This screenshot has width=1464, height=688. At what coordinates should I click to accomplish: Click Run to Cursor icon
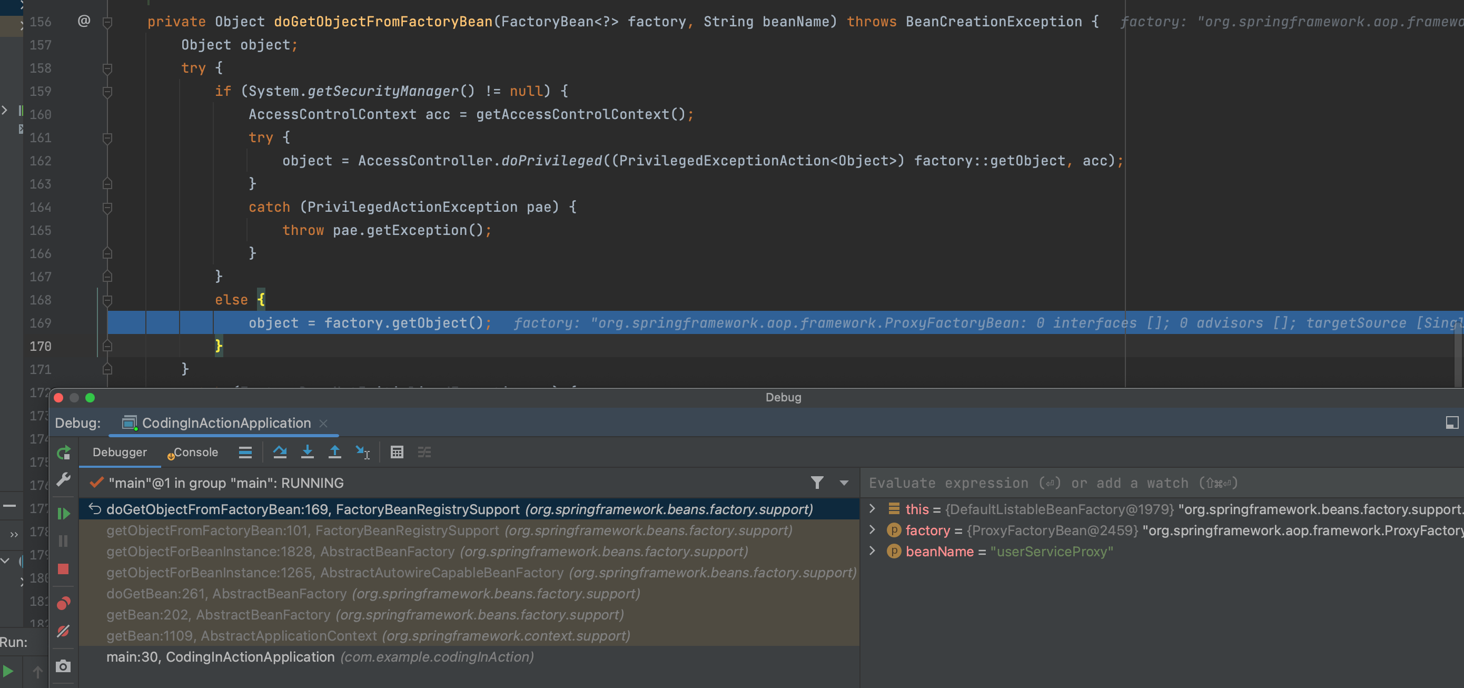(362, 452)
